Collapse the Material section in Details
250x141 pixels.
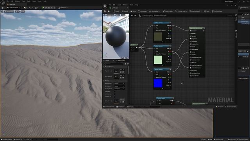(104, 81)
